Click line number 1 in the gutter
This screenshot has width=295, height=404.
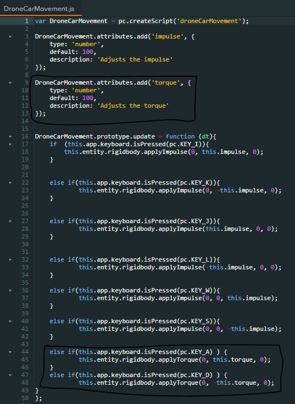(x=27, y=21)
